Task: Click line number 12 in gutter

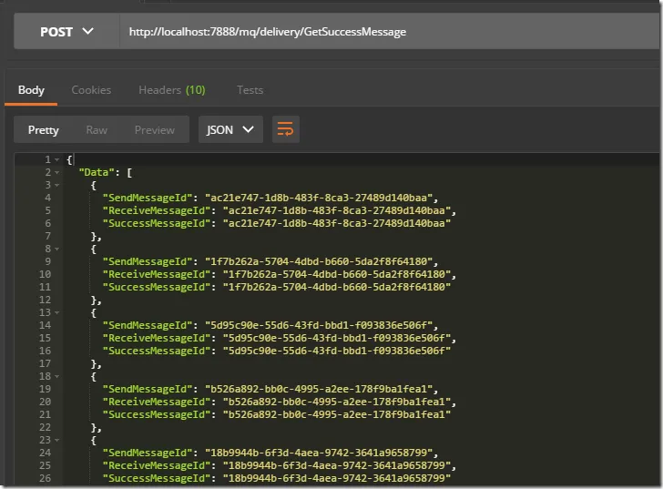Action: (x=45, y=301)
